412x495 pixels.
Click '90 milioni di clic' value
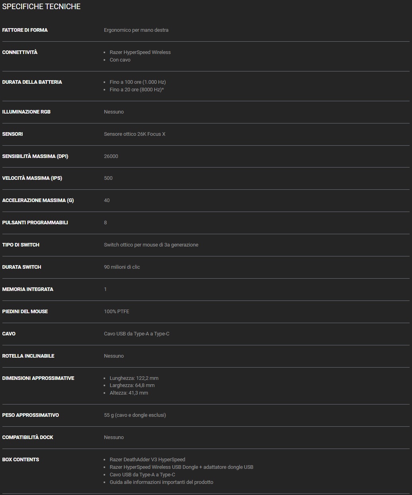coord(122,267)
